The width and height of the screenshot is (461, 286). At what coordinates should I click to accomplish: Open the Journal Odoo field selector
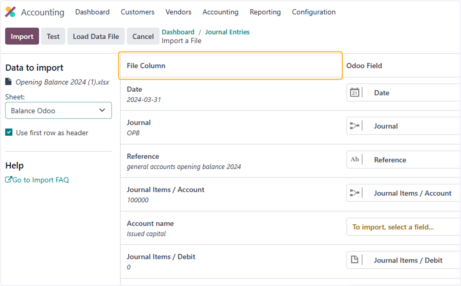pyautogui.click(x=403, y=126)
